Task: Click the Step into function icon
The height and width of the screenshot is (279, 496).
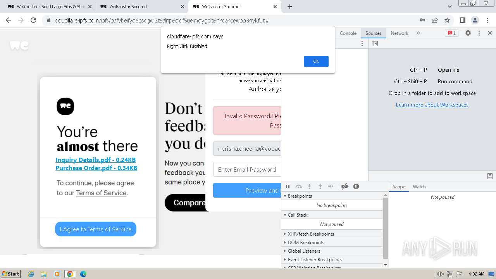Action: (309, 186)
